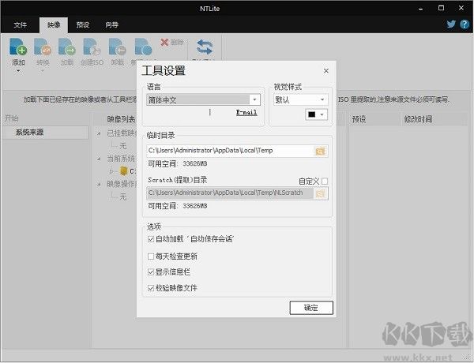Click the 修改时间 column header
The width and height of the screenshot is (474, 363).
click(418, 119)
